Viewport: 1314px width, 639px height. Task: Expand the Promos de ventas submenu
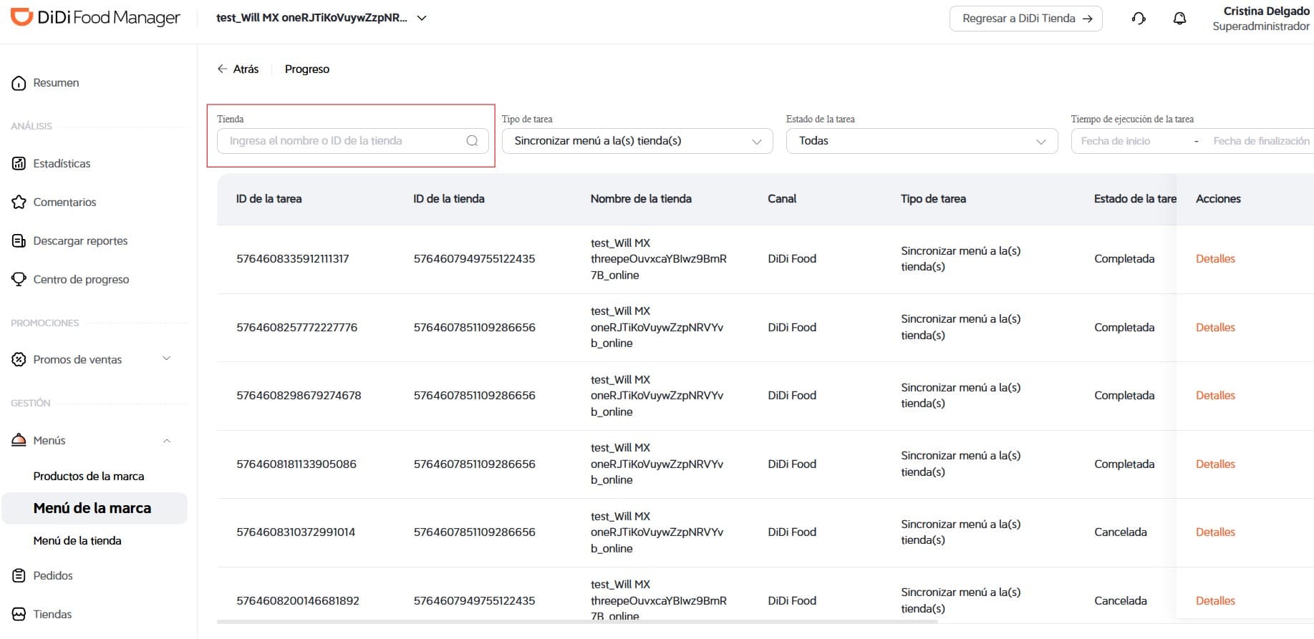click(166, 358)
